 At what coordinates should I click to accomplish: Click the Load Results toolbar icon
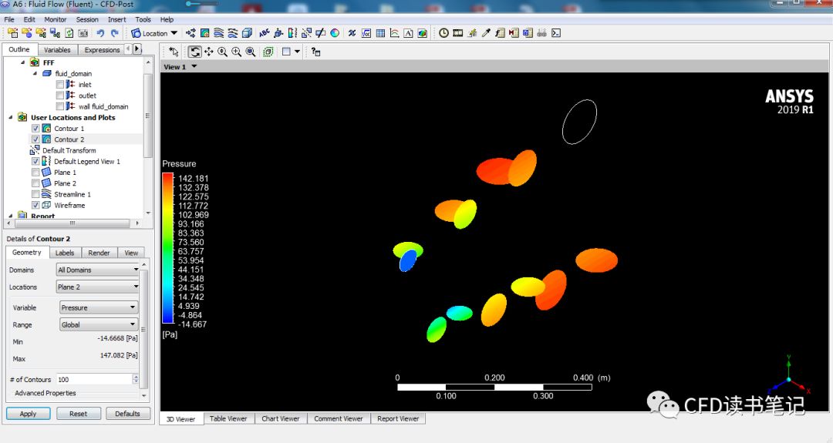tap(13, 33)
